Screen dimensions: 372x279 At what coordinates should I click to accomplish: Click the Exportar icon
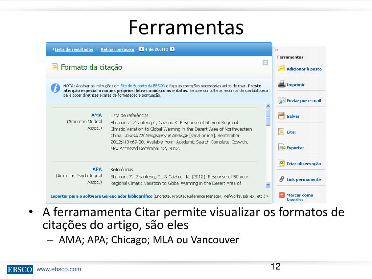point(282,147)
